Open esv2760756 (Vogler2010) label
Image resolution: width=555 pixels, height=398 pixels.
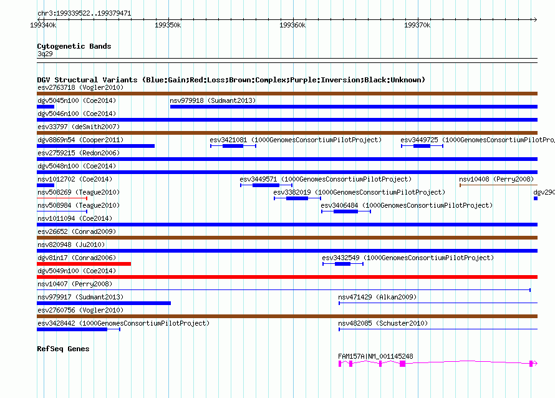pos(80,310)
